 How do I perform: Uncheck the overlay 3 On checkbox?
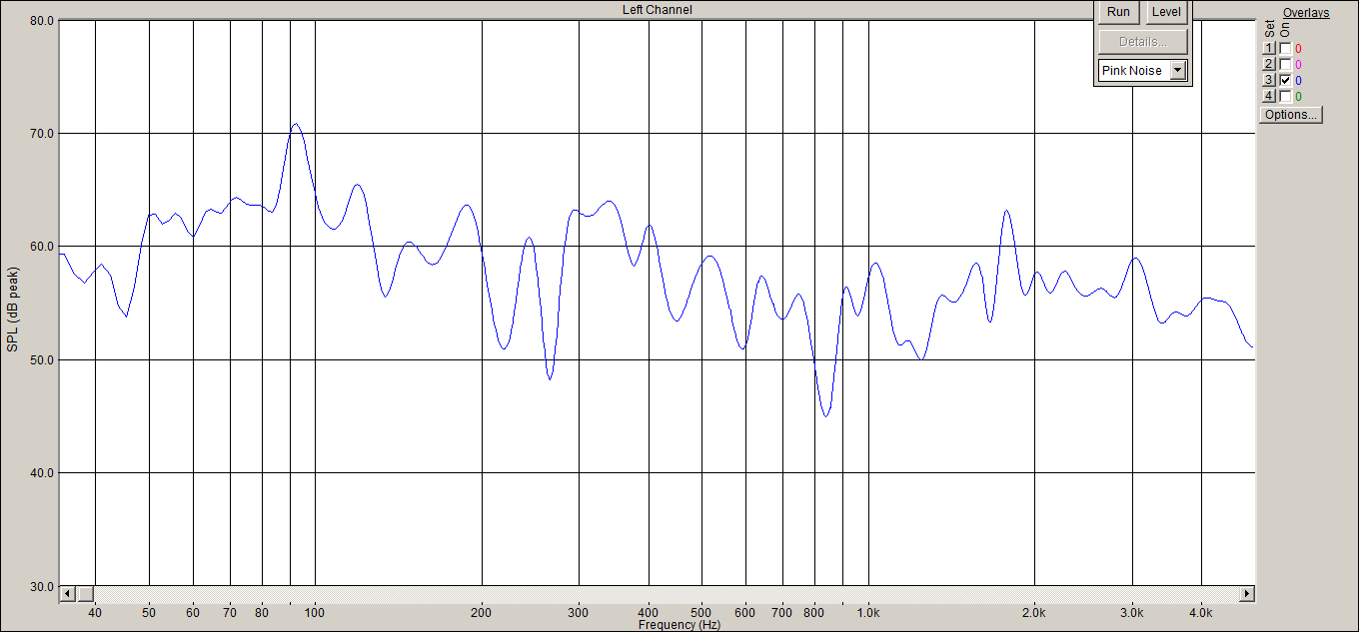(x=1285, y=80)
